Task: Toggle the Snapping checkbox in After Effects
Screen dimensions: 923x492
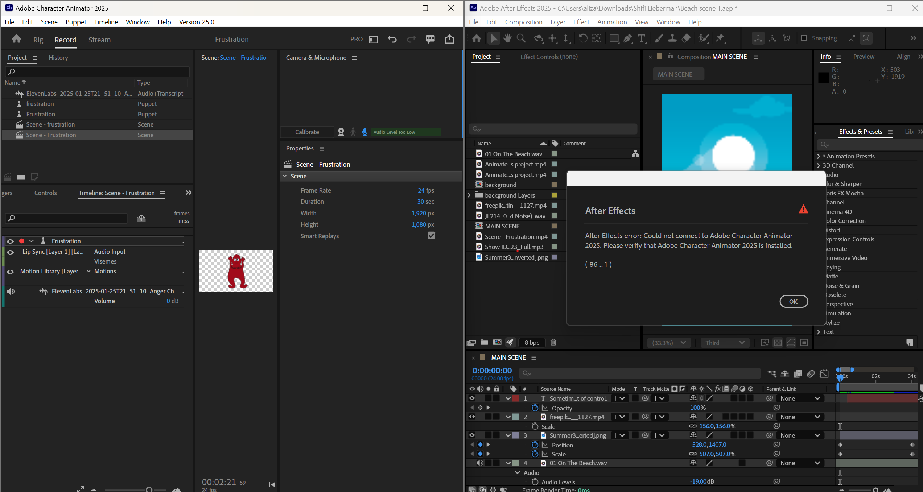Action: 804,38
